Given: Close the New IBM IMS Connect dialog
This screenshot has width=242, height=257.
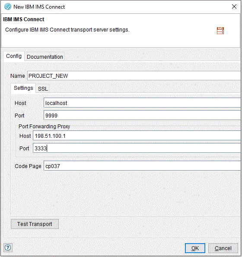Looking at the screenshot, I should tap(234, 6).
